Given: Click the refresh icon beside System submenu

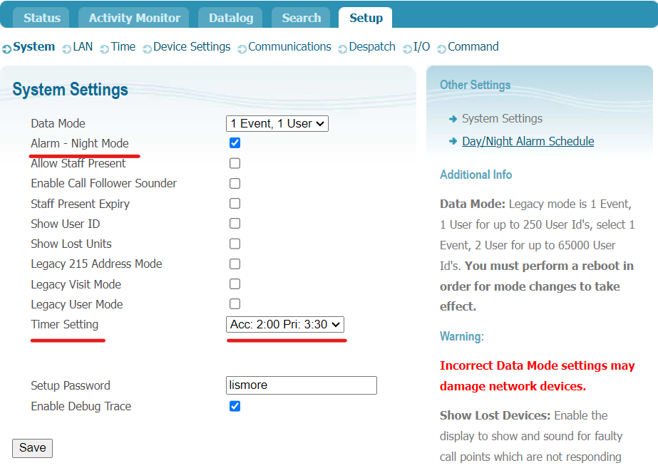Looking at the screenshot, I should [x=6, y=48].
